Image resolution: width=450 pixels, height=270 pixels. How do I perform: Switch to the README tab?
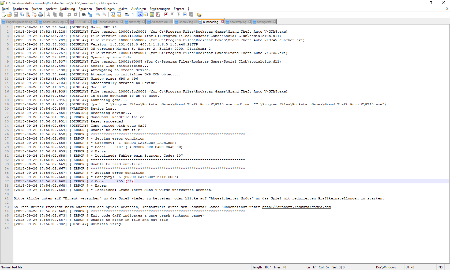pyautogui.click(x=80, y=22)
